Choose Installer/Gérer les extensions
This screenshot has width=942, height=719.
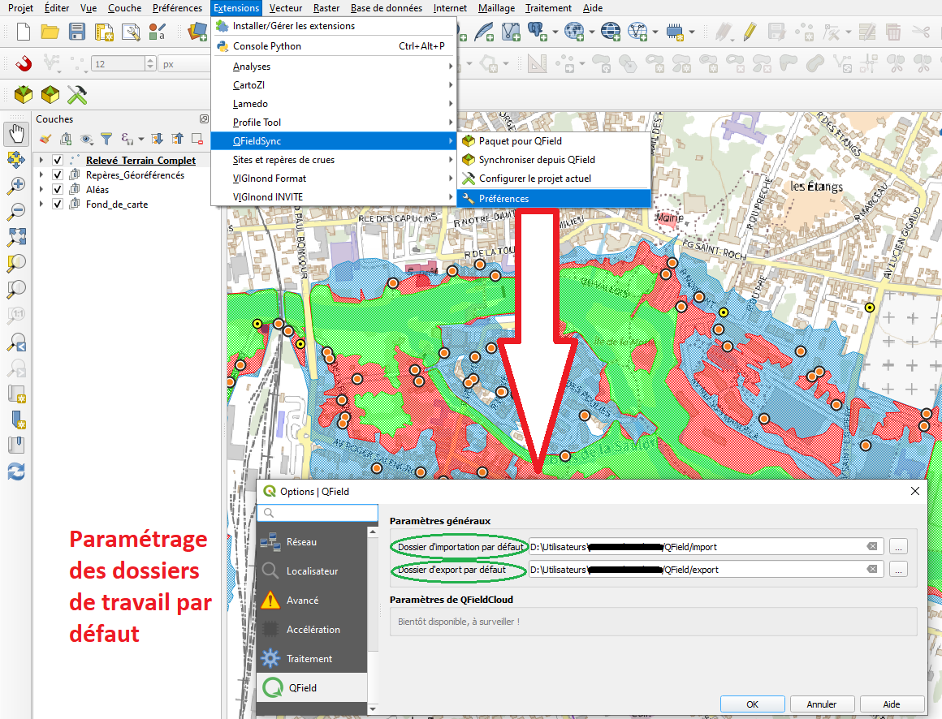(334, 26)
